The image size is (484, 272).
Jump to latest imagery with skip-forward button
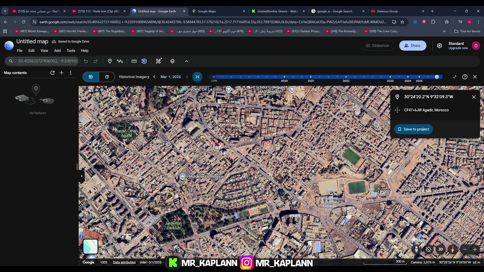coord(197,77)
